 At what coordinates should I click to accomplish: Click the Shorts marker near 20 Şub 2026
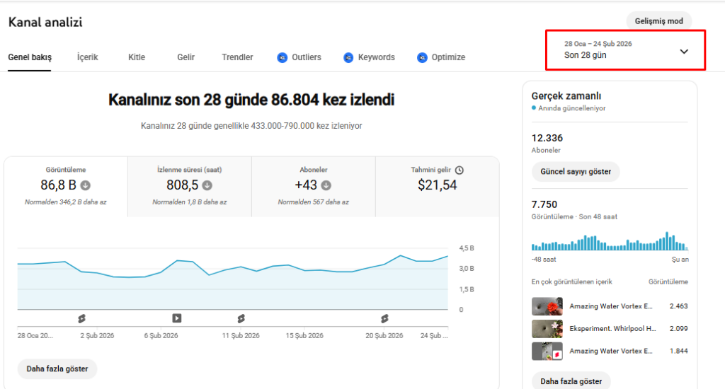[x=384, y=318]
